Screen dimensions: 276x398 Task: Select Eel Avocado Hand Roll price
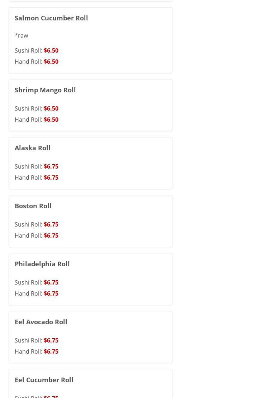coord(37,351)
